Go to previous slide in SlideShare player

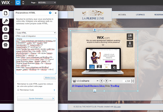pyautogui.click(x=102, y=81)
